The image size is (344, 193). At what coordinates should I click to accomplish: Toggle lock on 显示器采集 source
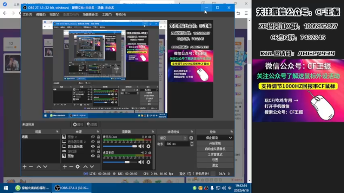click(98, 146)
